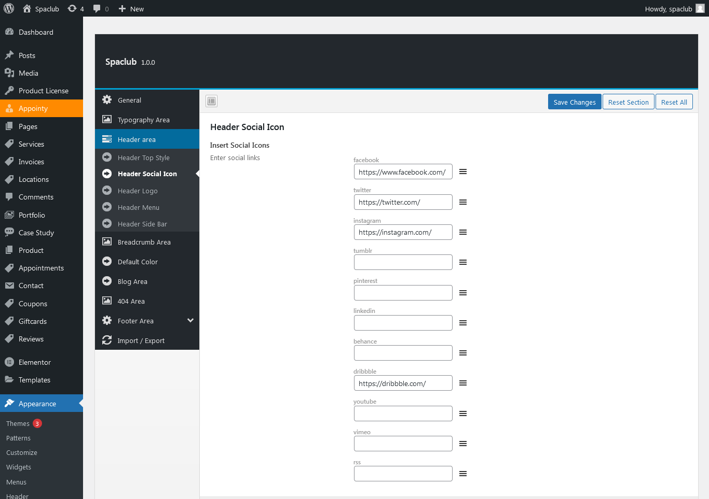Click the plus New icon
Screen dimensions: 709x499
tap(122, 8)
